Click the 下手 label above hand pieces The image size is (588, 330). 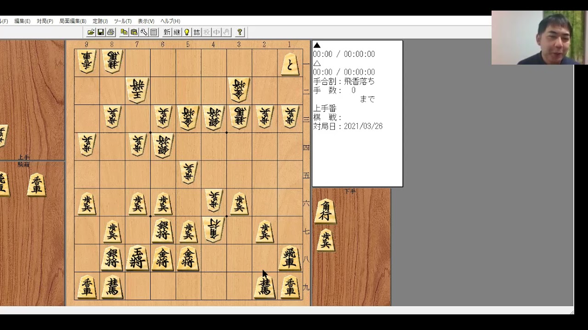(350, 191)
